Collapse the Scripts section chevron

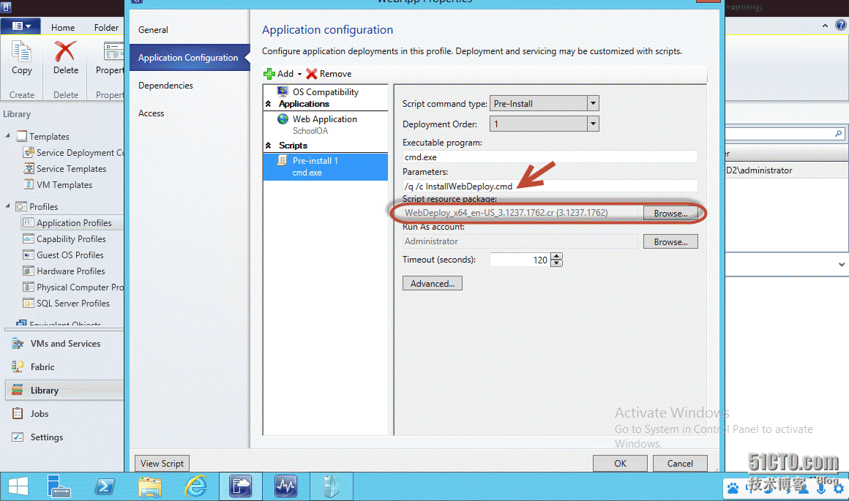coord(268,146)
